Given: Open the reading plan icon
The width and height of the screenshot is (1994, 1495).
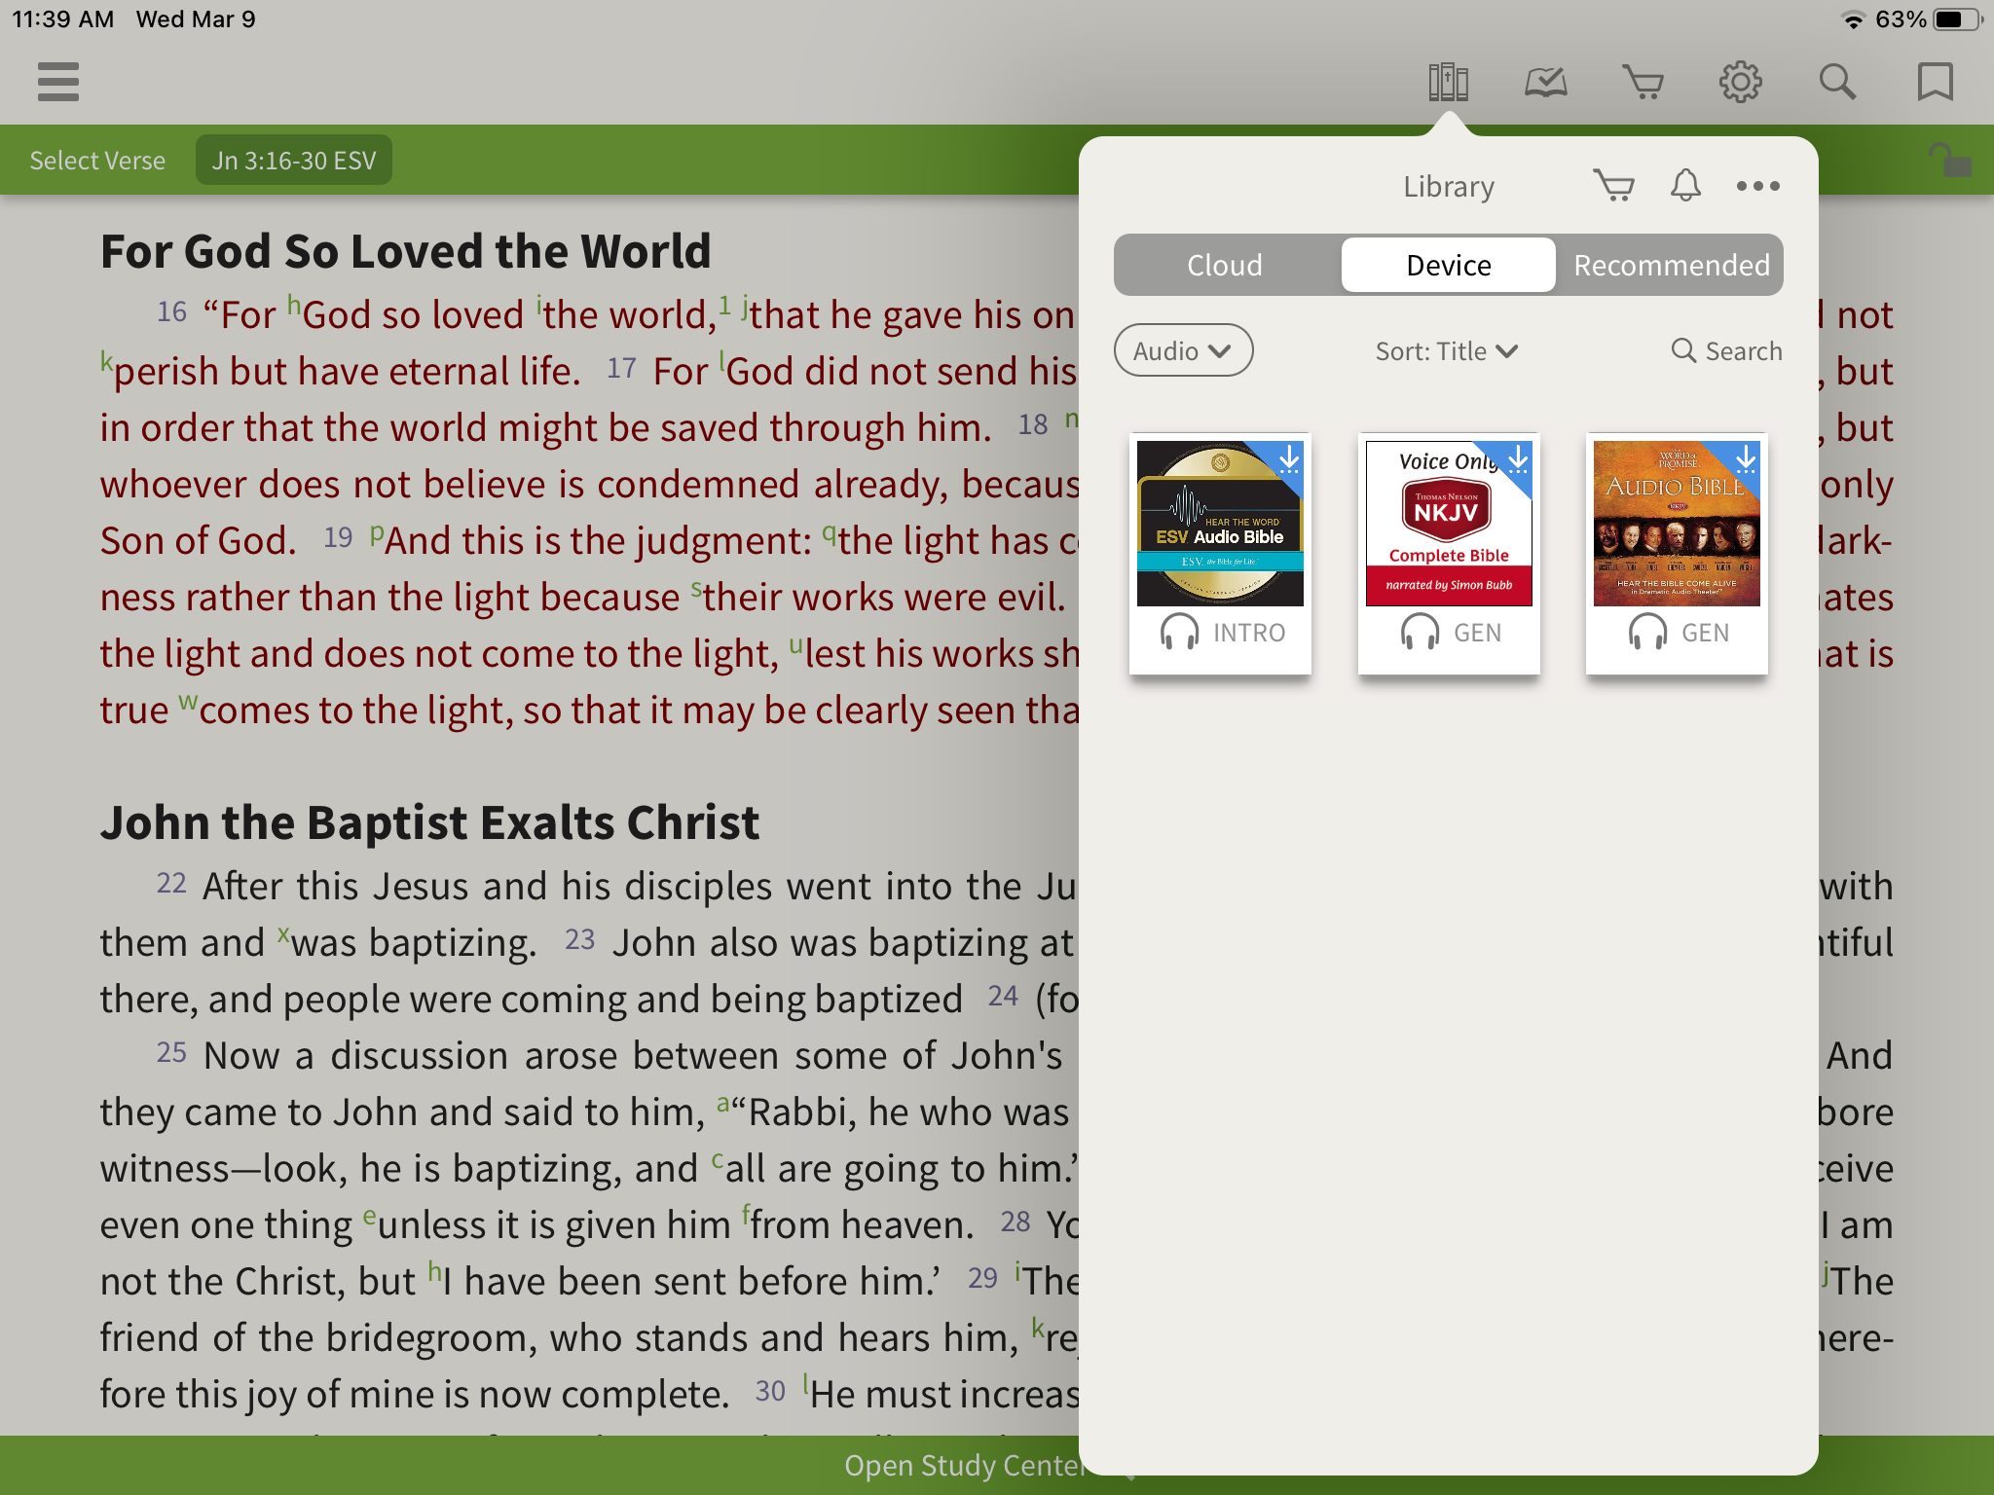Looking at the screenshot, I should pyautogui.click(x=1545, y=82).
